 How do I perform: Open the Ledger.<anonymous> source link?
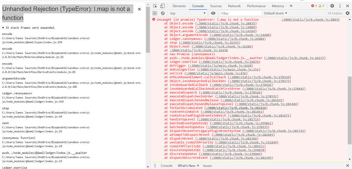(235, 39)
